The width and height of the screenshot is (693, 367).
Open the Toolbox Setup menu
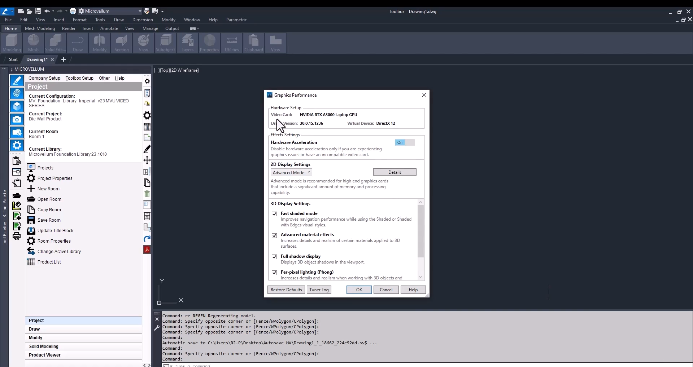[79, 78]
